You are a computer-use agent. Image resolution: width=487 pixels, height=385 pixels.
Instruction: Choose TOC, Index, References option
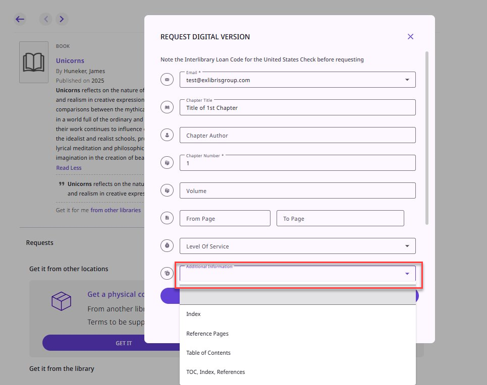pyautogui.click(x=214, y=372)
